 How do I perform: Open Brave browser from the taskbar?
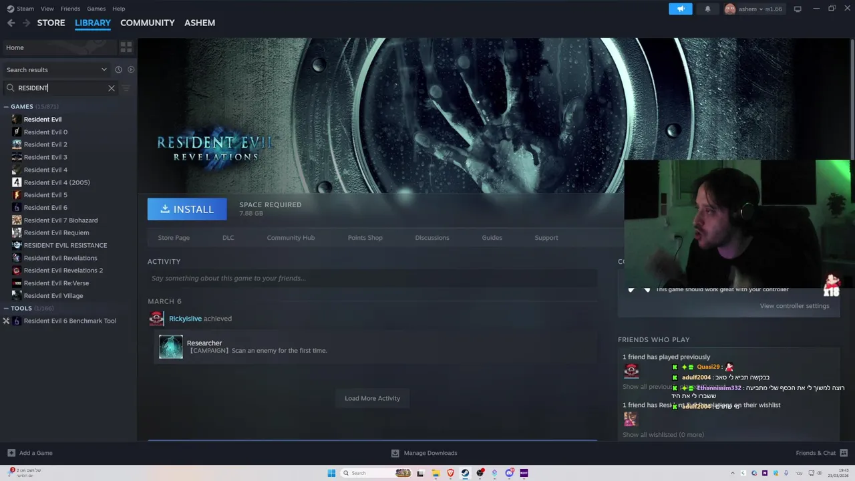[450, 473]
